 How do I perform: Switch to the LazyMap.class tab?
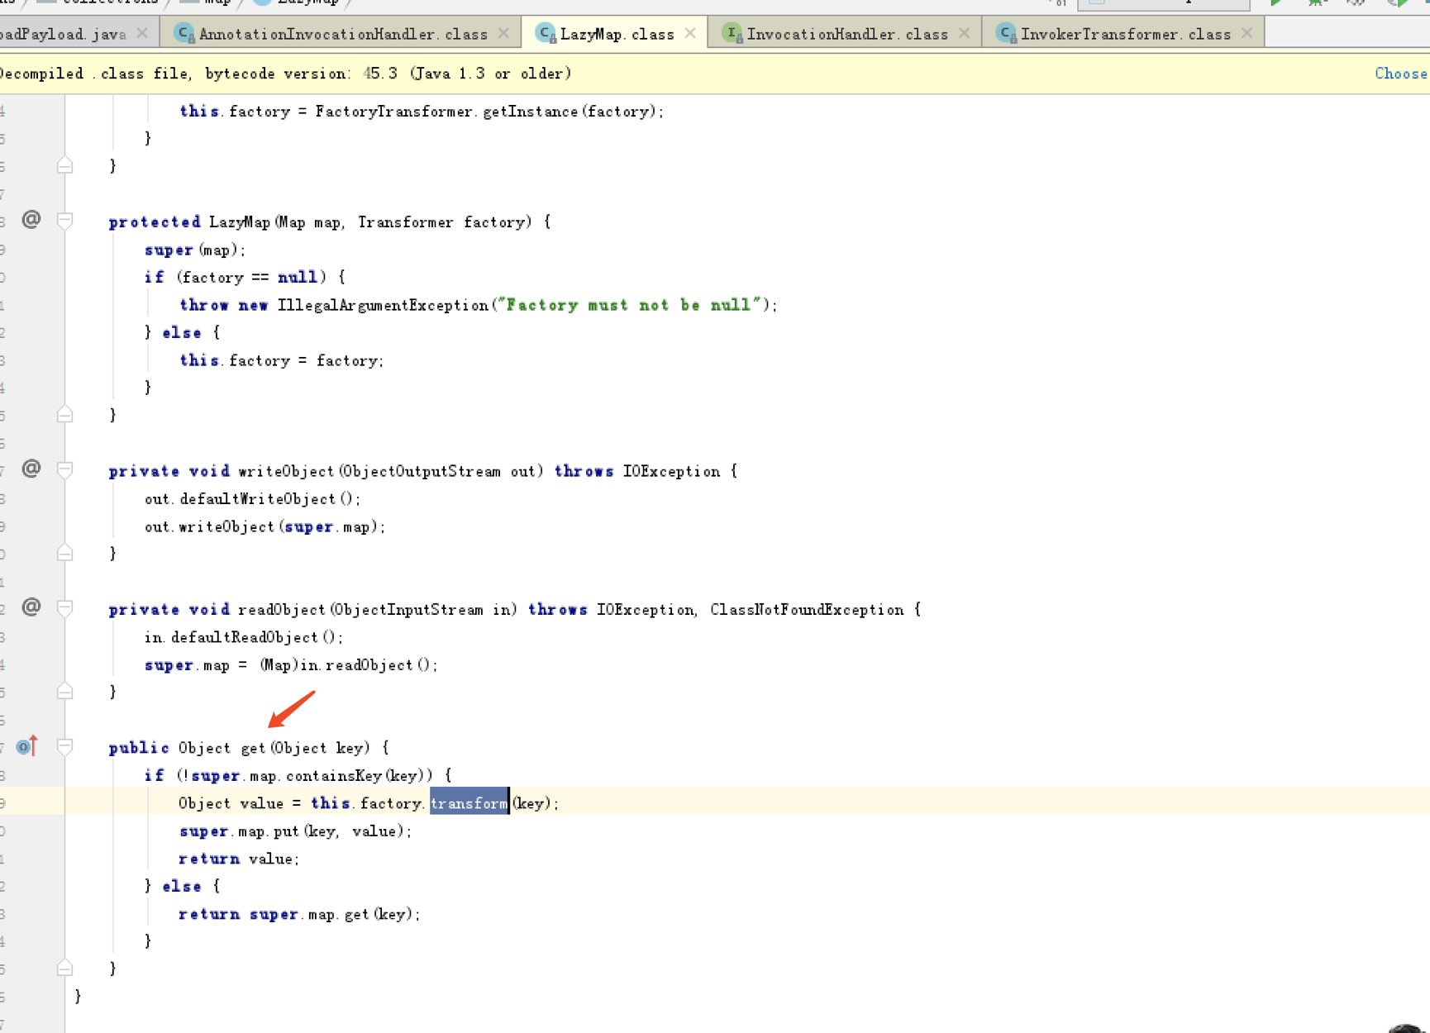tap(617, 34)
